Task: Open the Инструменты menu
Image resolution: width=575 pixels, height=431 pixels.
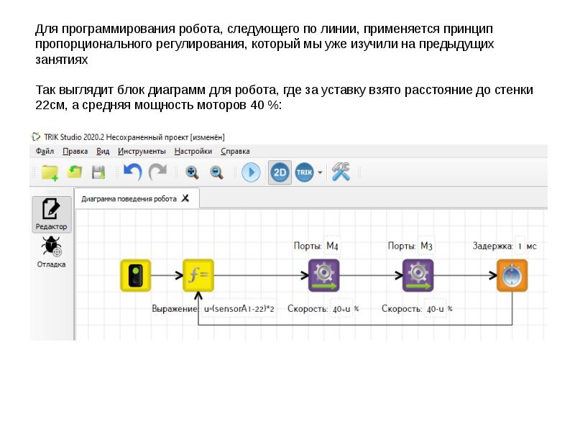Action: pyautogui.click(x=142, y=152)
